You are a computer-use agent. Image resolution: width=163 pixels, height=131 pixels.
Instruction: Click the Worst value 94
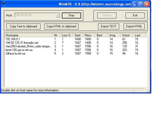click(124, 54)
